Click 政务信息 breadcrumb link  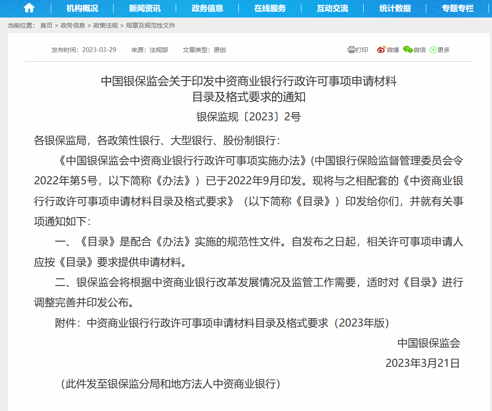(73, 25)
